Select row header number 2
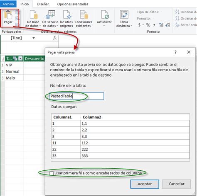The image size is (197, 196). 2,71
